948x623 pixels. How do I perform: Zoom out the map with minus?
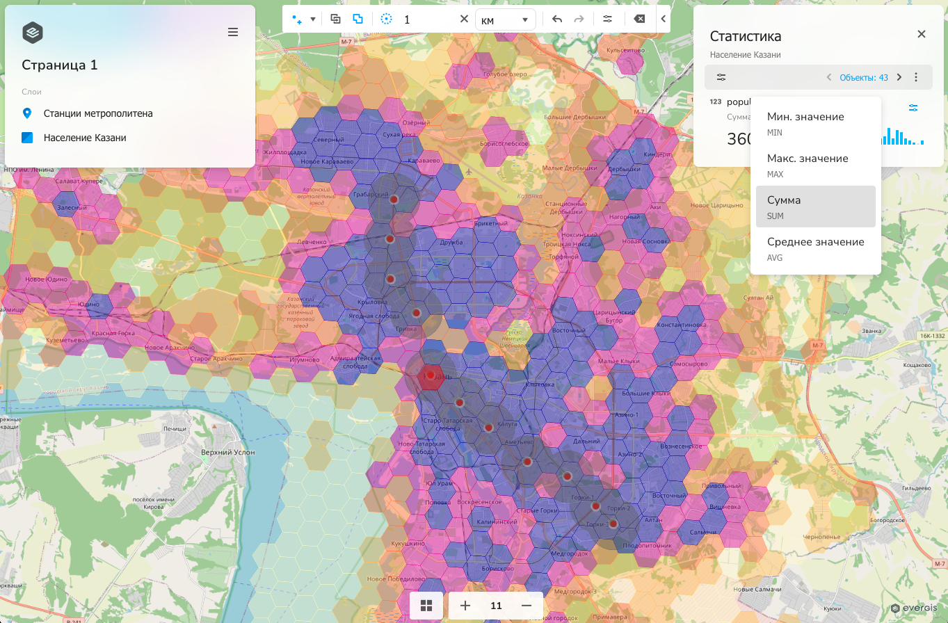[x=527, y=606]
